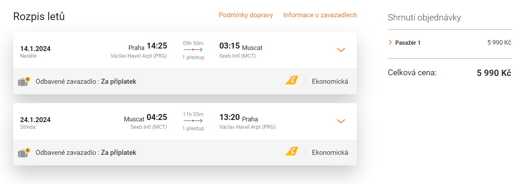This screenshot has width=528, height=184.
Task: Click the stopover arrow under 09h 50m
Action: click(193, 50)
